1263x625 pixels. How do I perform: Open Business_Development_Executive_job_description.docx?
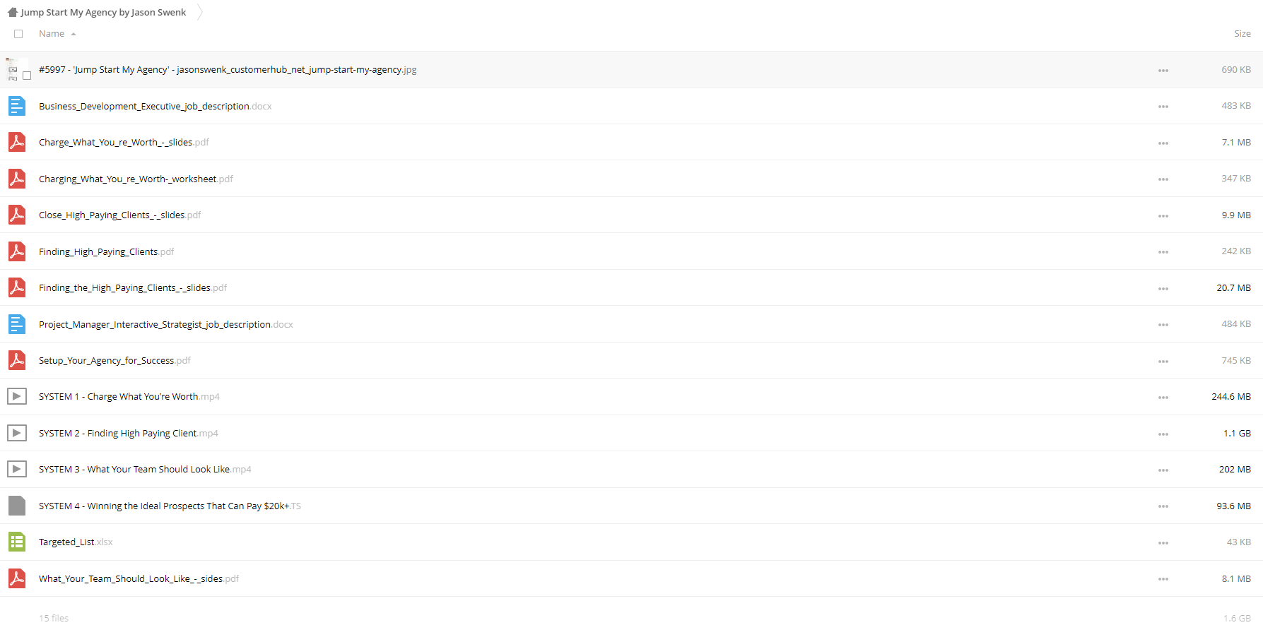pos(155,107)
